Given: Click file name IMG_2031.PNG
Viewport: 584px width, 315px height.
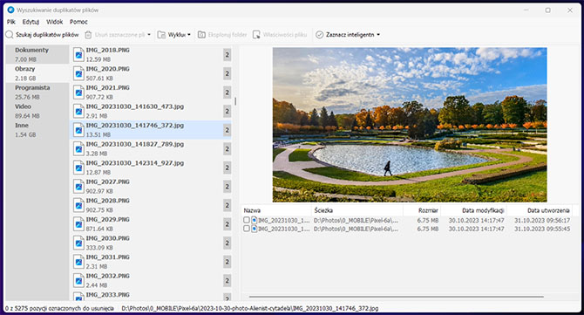Looking at the screenshot, I should tap(107, 257).
